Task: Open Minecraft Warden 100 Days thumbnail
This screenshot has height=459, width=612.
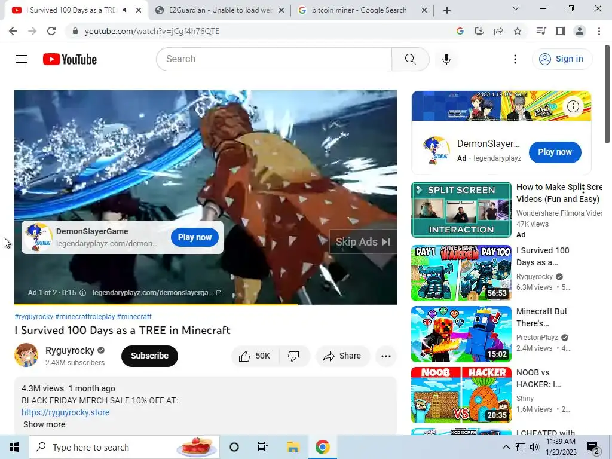Action: click(461, 273)
